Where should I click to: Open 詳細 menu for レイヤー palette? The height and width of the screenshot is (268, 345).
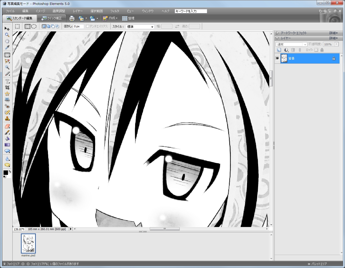click(333, 38)
